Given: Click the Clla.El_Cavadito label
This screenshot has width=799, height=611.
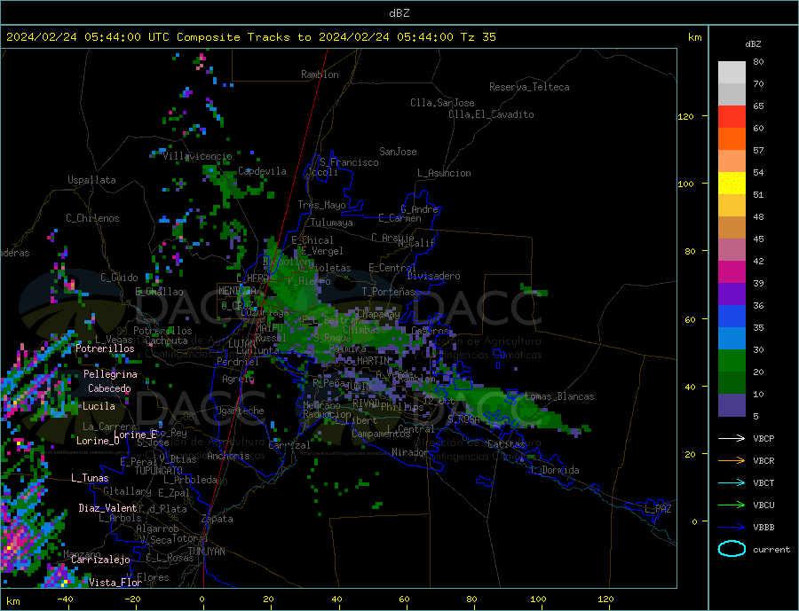Looking at the screenshot, I should [x=491, y=114].
